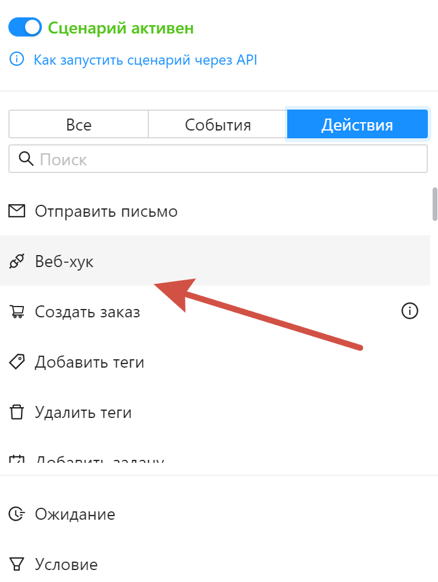Screen dimensions: 438x582
Task: Select the "Удалить теги" action
Action: [83, 413]
